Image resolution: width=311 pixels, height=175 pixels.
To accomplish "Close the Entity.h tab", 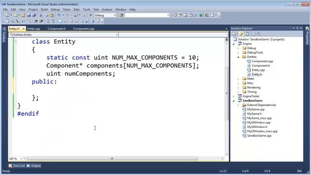I will tap(23, 29).
